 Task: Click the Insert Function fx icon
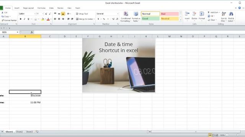(x=32, y=32)
